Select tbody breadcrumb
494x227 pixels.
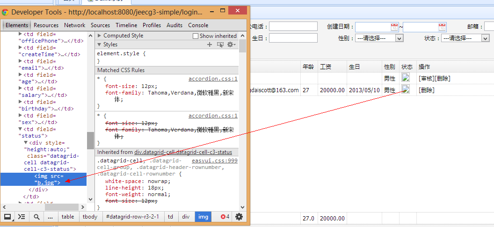[90, 217]
